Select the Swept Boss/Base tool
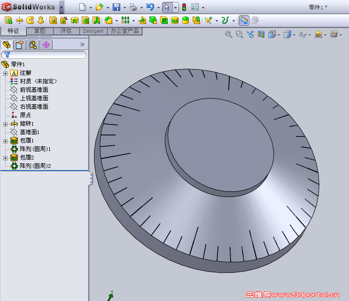Screen dimensions: 349x301 pos(30,20)
